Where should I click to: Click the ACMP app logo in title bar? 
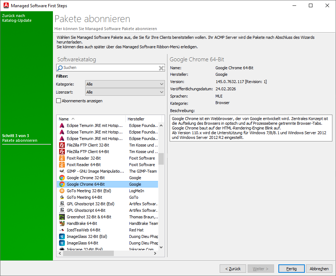pyautogui.click(x=6, y=5)
